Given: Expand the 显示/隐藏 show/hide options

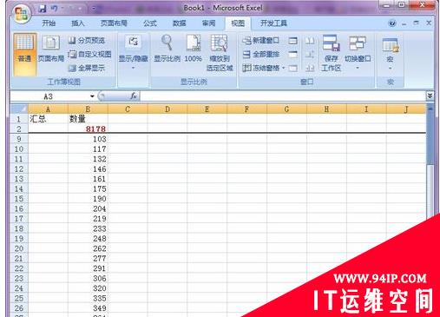Looking at the screenshot, I should 133,52.
